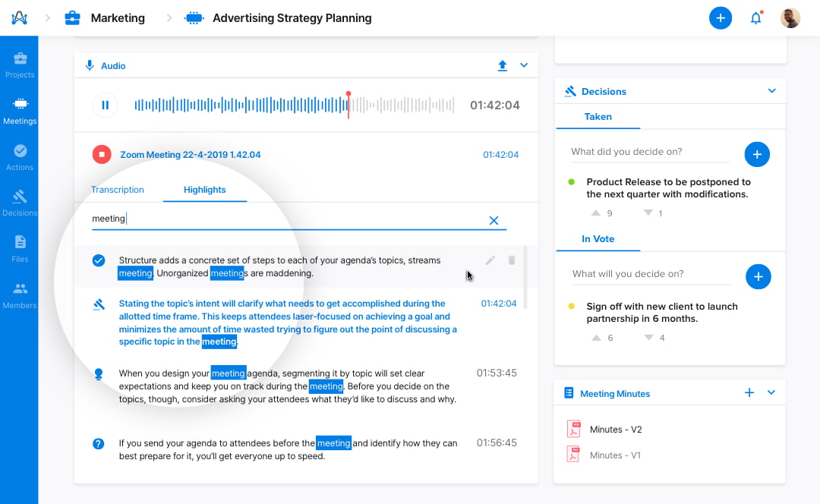
Task: Upvote the Sign off with new client decision
Action: (x=596, y=338)
